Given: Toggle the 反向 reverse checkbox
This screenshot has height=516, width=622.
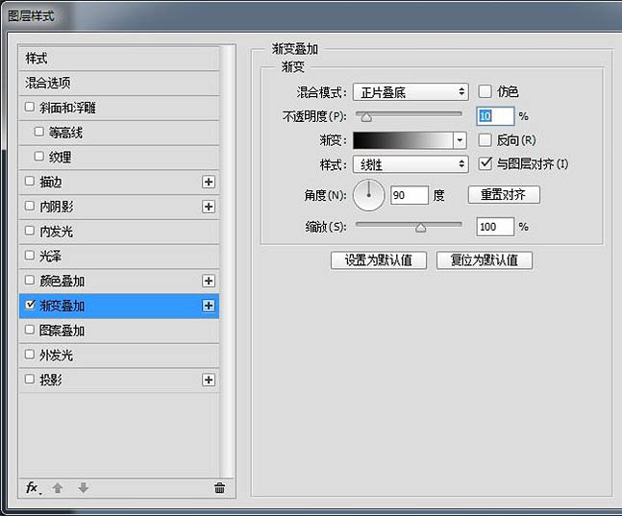Looking at the screenshot, I should click(x=485, y=140).
